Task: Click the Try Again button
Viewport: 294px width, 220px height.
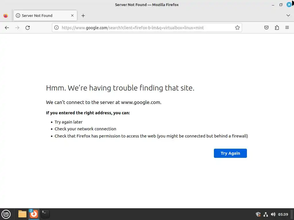Action: (230, 153)
